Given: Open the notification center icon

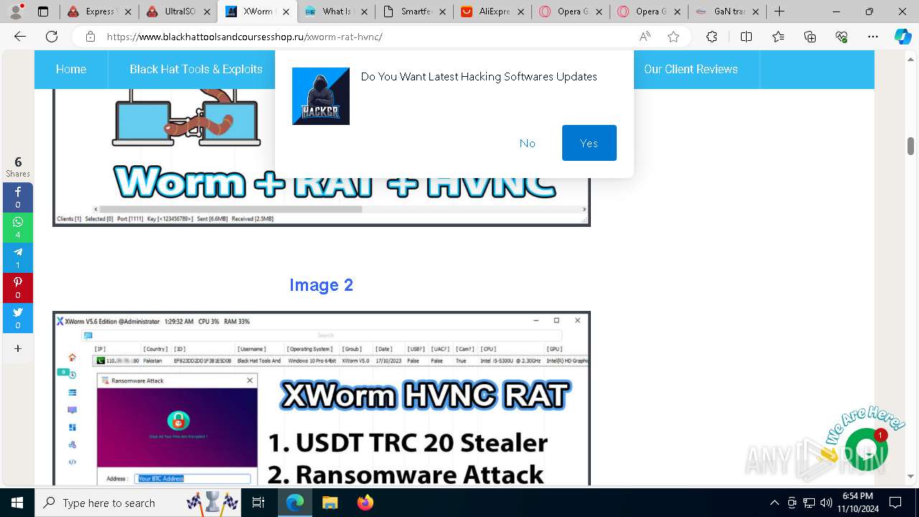Looking at the screenshot, I should pos(895,503).
